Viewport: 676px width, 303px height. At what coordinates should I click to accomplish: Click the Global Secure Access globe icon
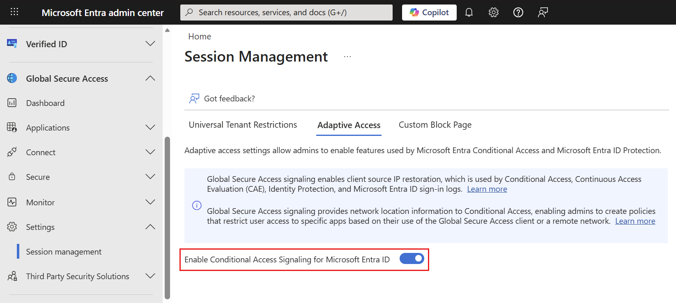[12, 78]
